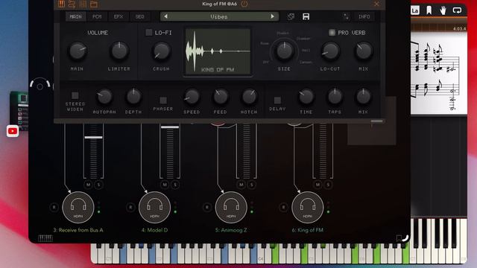
Task: Toggle the DELAY switch
Action: point(277,100)
